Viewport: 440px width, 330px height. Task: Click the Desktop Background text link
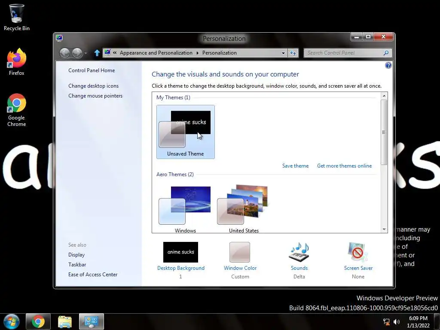pos(181,268)
